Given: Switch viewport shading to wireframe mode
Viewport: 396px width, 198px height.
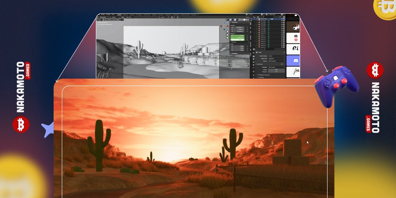Looking at the screenshot, I should 242,20.
